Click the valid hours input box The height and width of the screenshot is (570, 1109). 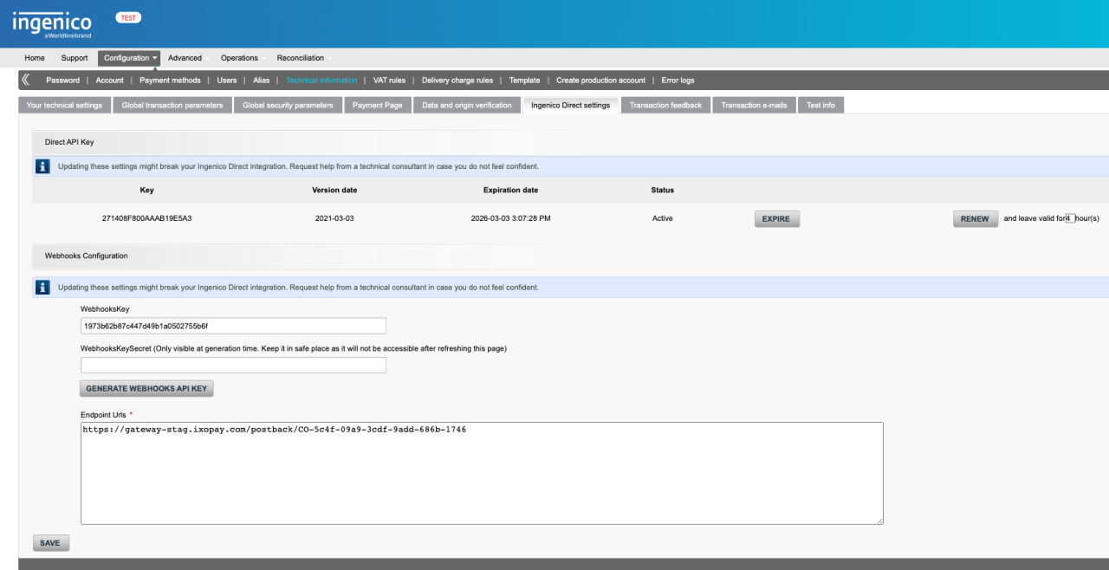[x=1070, y=218]
